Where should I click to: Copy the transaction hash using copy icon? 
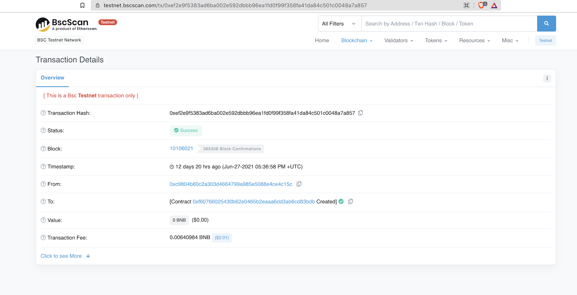(x=361, y=113)
